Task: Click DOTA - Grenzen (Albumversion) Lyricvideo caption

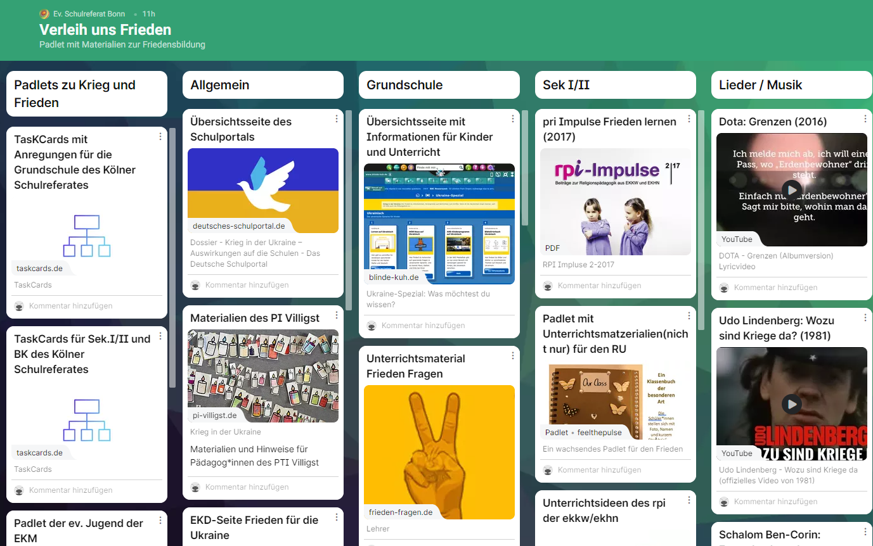Action: [x=776, y=262]
